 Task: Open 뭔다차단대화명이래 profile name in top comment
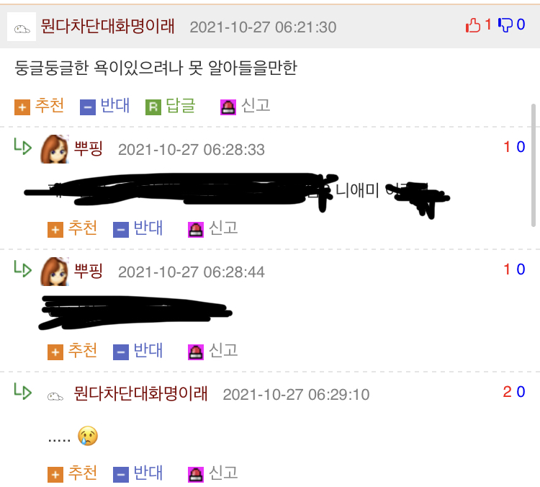[108, 26]
